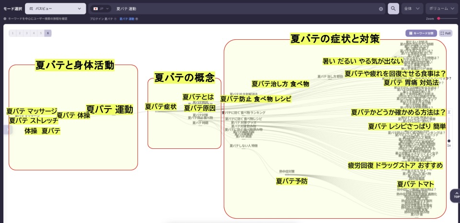Click the icon above the vertical zoom slider
460x223 pixels.
point(449,112)
